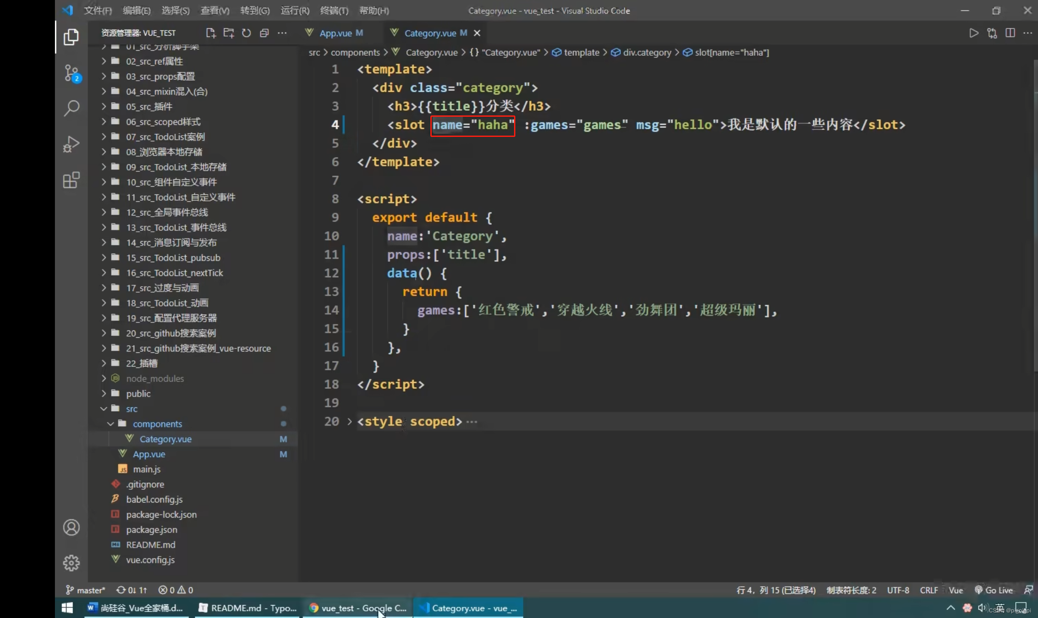Image resolution: width=1038 pixels, height=618 pixels.
Task: Click the New File icon in explorer
Action: point(210,33)
